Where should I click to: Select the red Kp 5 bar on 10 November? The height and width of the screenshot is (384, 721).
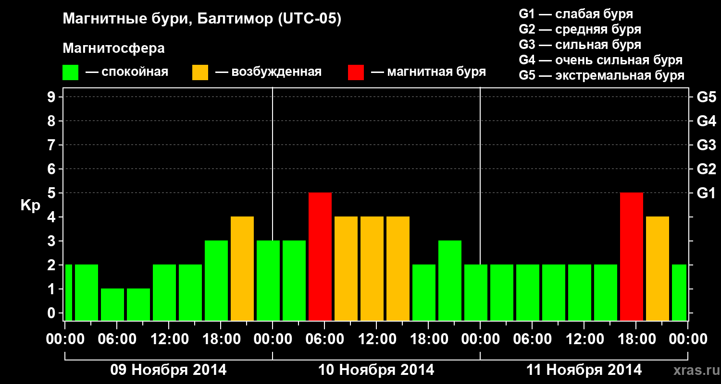tap(320, 256)
